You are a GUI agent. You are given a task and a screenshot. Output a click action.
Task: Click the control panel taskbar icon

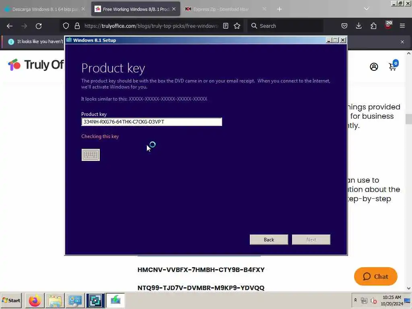point(75,301)
